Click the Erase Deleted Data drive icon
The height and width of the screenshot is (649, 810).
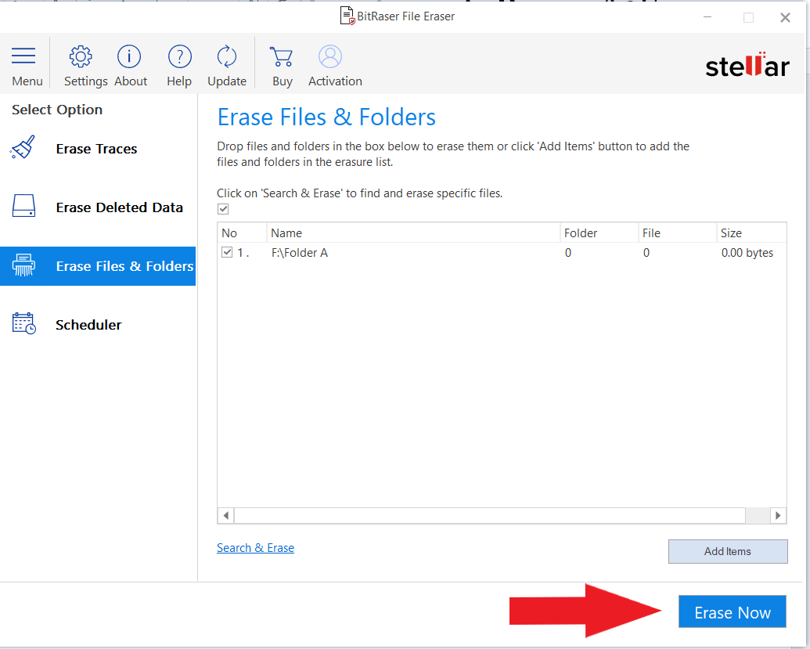coord(23,206)
